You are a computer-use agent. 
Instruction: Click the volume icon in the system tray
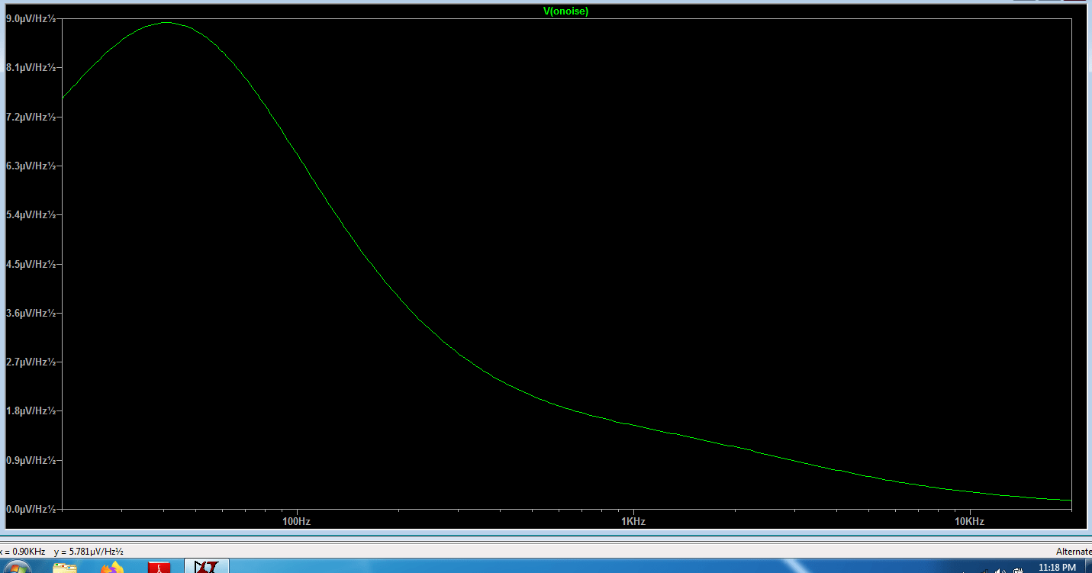click(1000, 569)
